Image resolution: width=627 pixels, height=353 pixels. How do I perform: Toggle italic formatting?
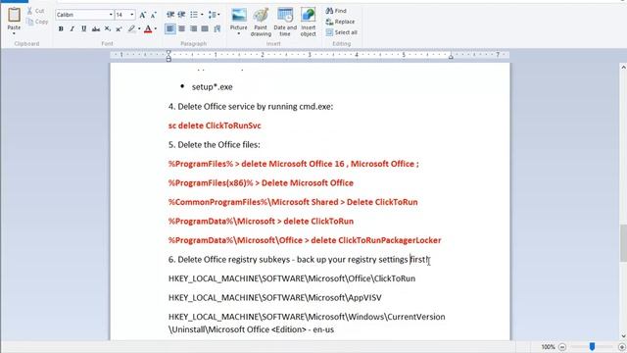(72, 28)
